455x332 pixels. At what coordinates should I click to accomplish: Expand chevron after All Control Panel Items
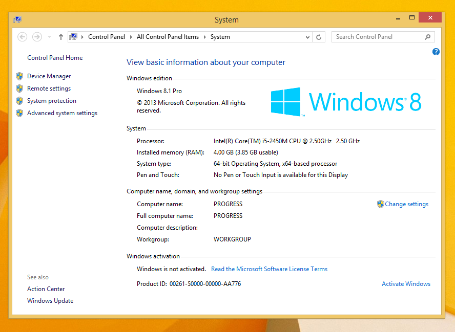click(204, 37)
